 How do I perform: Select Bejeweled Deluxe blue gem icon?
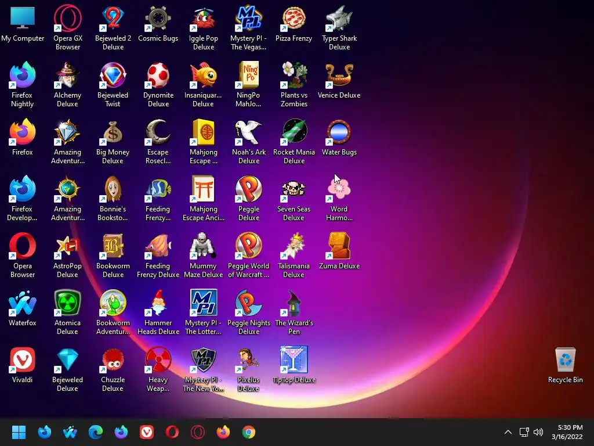(68, 359)
